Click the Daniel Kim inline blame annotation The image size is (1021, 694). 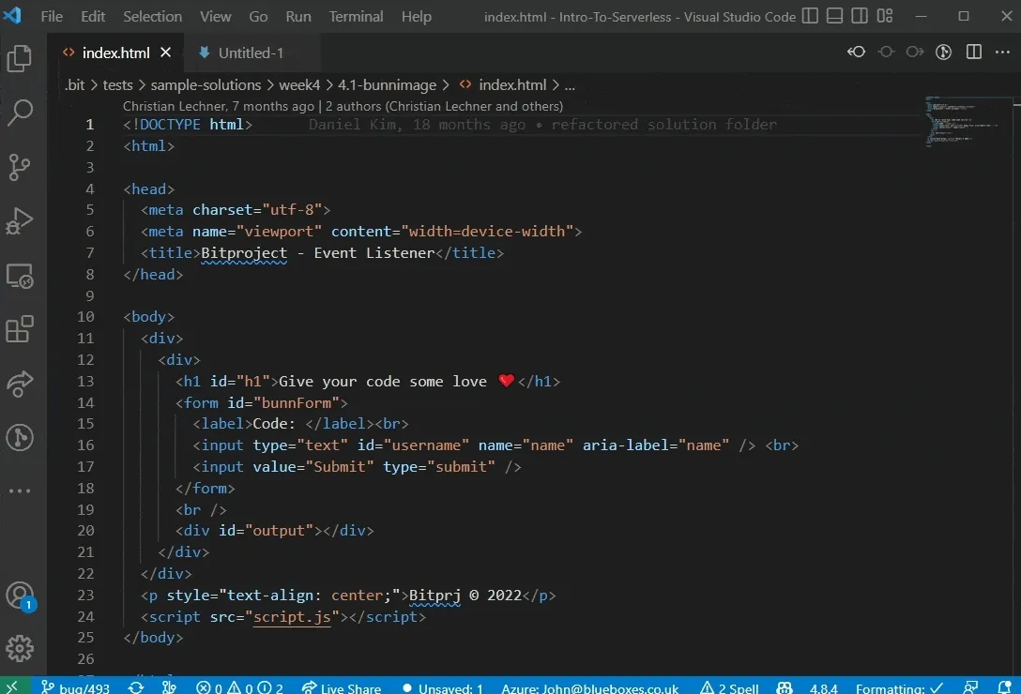click(541, 125)
